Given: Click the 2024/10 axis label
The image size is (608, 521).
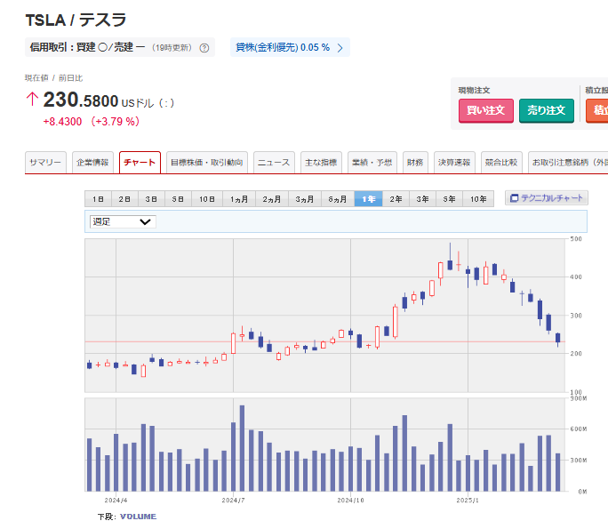Looking at the screenshot, I should point(350,501).
